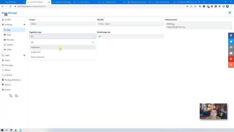Click the webcam video thumbnail
The width and height of the screenshot is (234, 132).
[214, 111]
